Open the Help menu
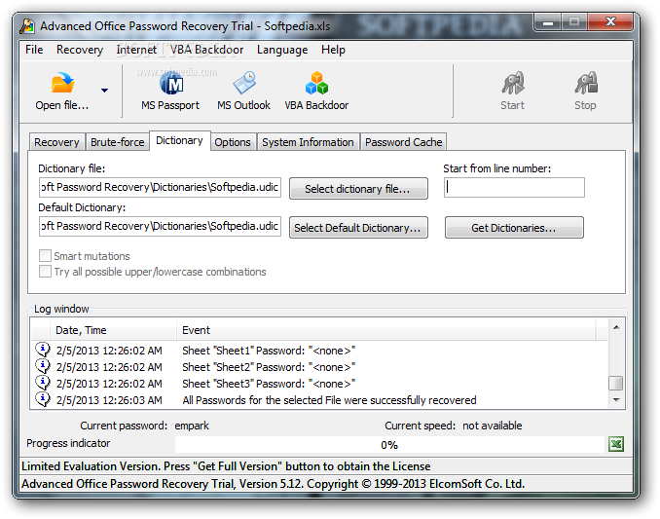This screenshot has width=660, height=519. (333, 50)
